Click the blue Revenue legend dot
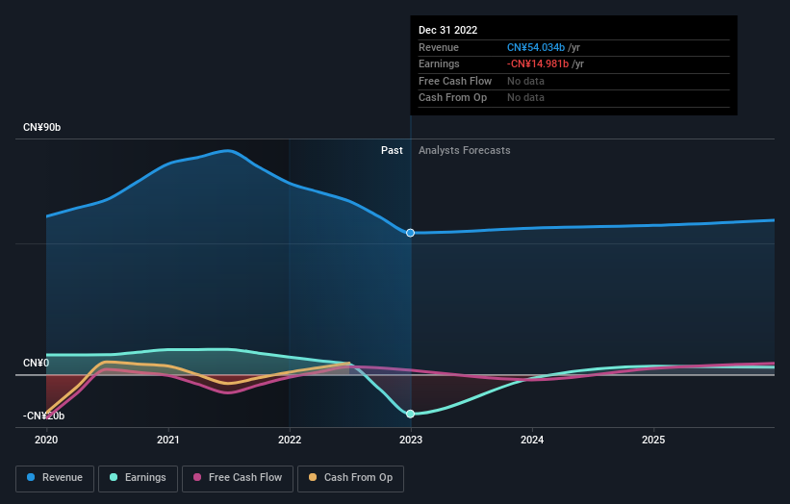The width and height of the screenshot is (790, 504). (31, 477)
